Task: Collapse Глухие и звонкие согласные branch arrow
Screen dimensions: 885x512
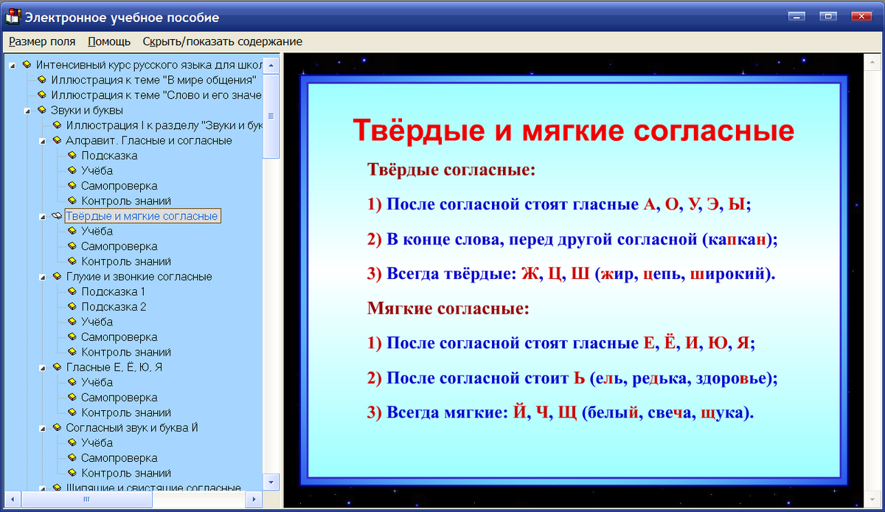Action: (x=43, y=277)
